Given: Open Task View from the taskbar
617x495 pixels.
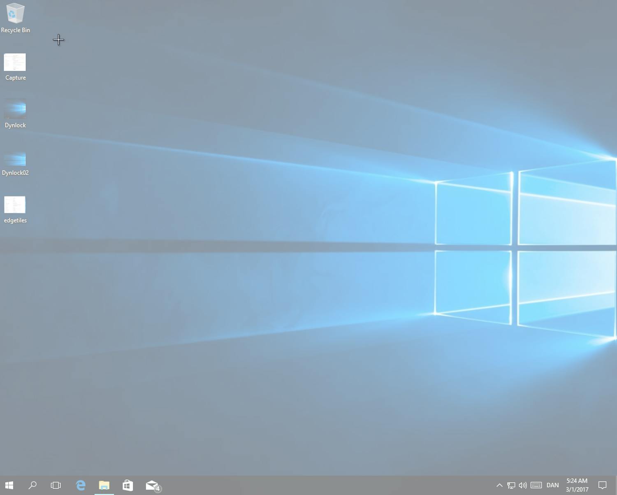Looking at the screenshot, I should 56,486.
